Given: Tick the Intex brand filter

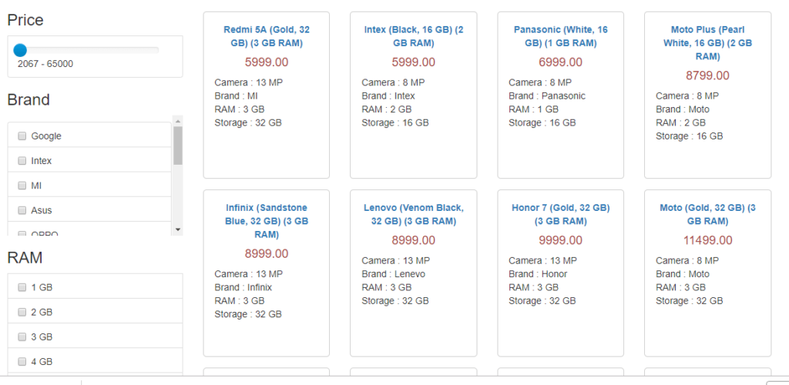Looking at the screenshot, I should pyautogui.click(x=22, y=161).
